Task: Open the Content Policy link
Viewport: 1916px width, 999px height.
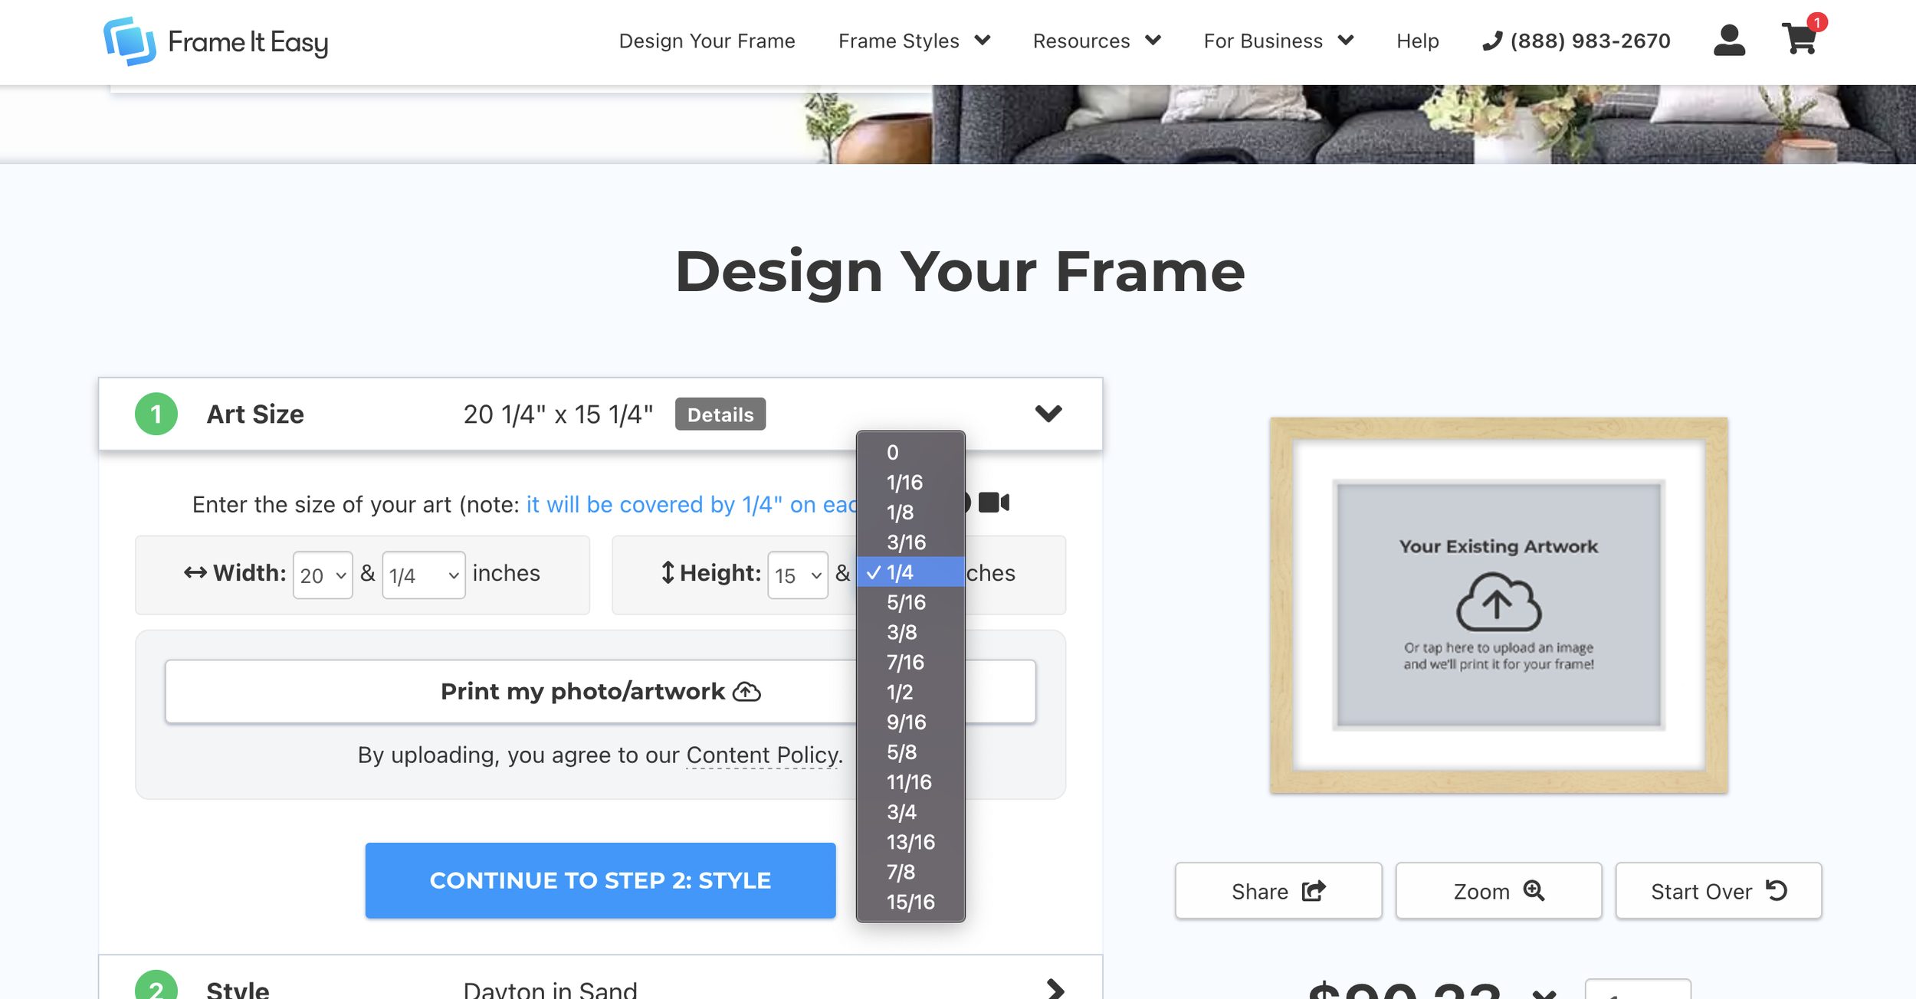Action: pos(763,755)
